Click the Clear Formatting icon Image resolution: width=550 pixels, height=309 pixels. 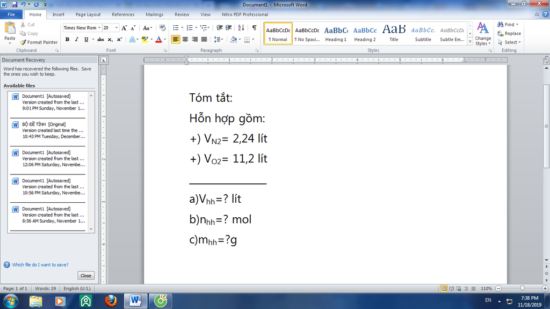(x=162, y=28)
